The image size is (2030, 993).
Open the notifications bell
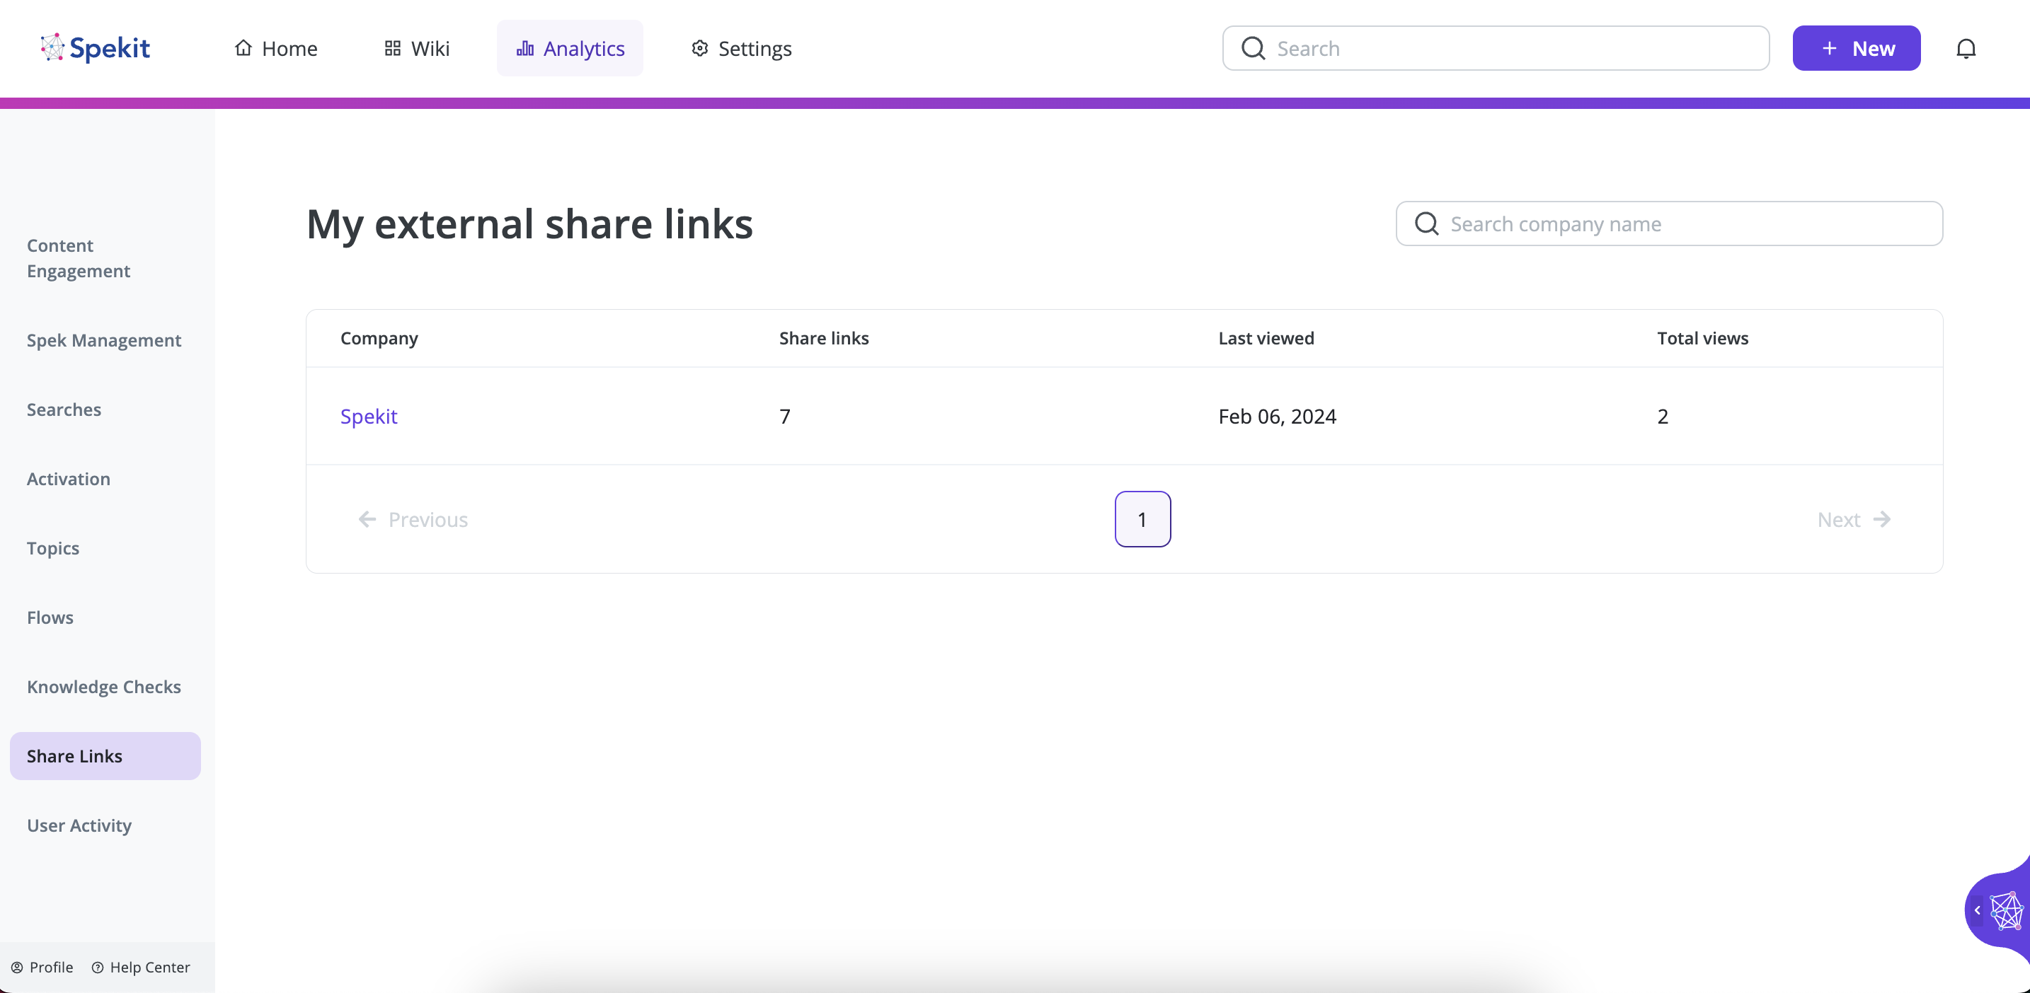click(x=1966, y=49)
